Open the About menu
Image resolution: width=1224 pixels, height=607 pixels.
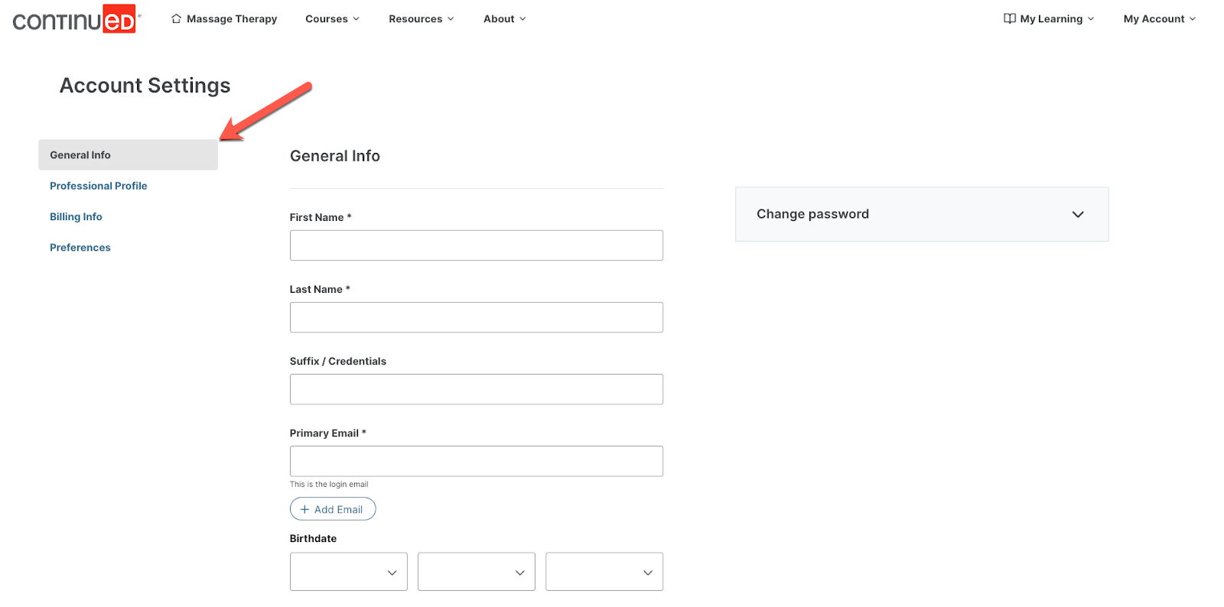[x=504, y=18]
